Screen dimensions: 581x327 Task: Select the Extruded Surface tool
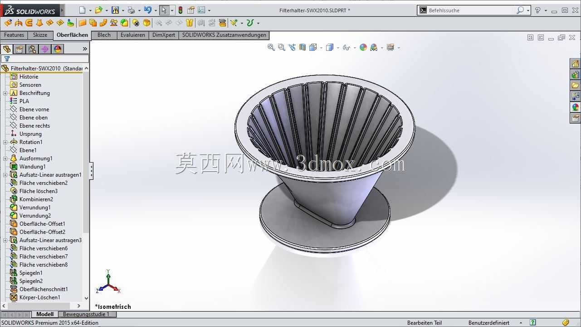point(8,23)
